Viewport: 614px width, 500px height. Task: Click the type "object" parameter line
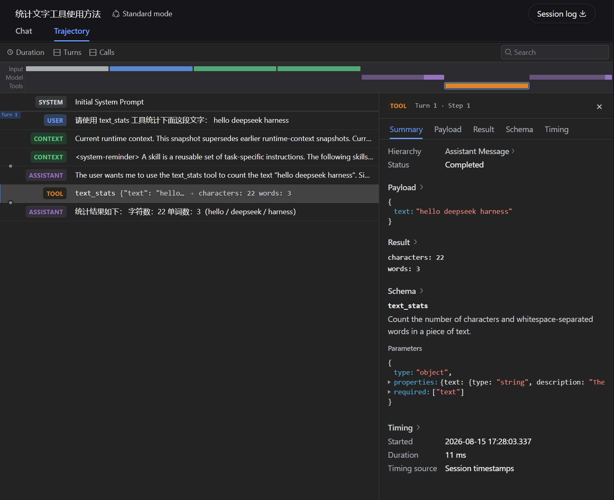(x=423, y=372)
